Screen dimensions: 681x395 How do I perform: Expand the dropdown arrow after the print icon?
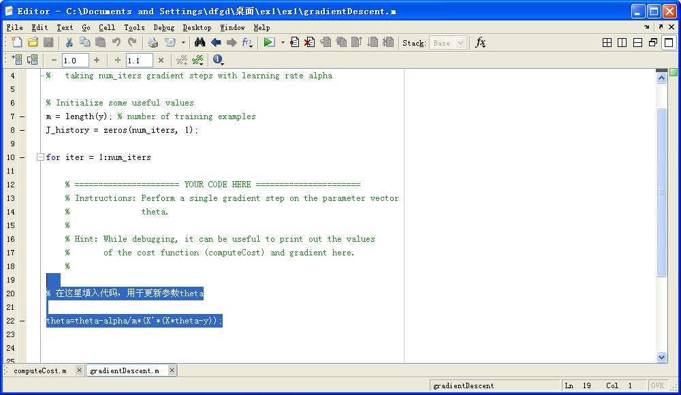(183, 43)
